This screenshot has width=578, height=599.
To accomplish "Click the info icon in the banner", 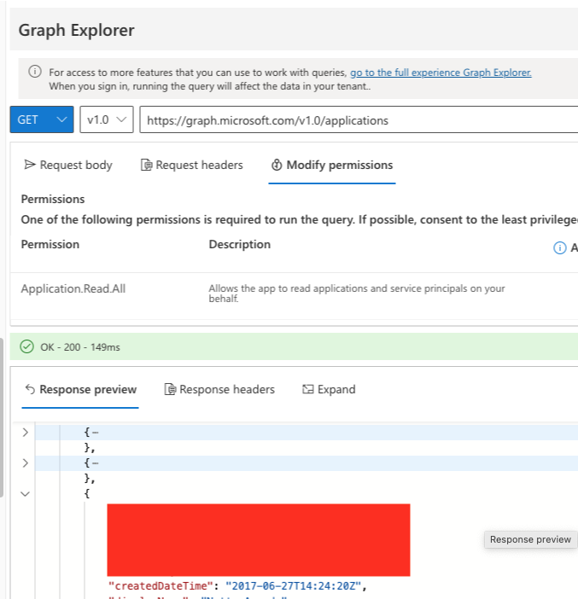I will [35, 72].
